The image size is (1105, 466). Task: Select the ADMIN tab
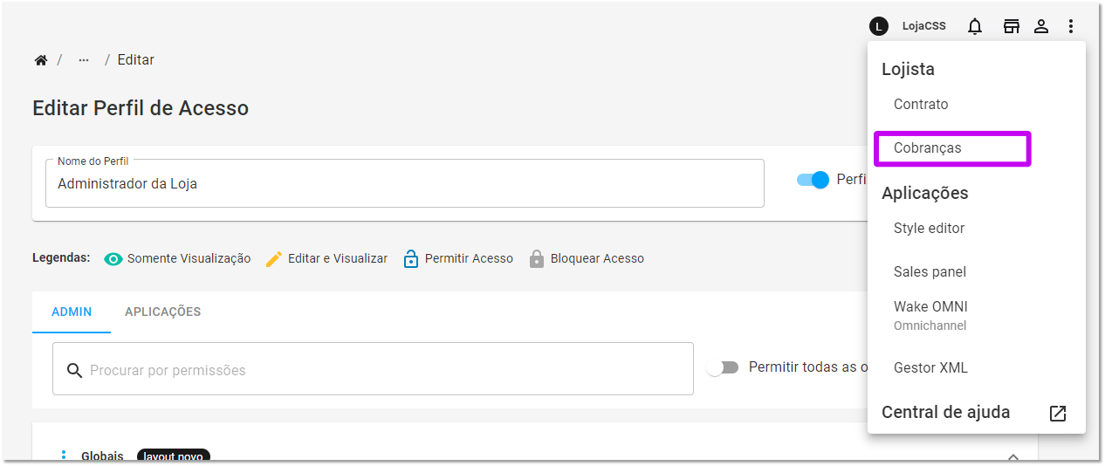[72, 312]
